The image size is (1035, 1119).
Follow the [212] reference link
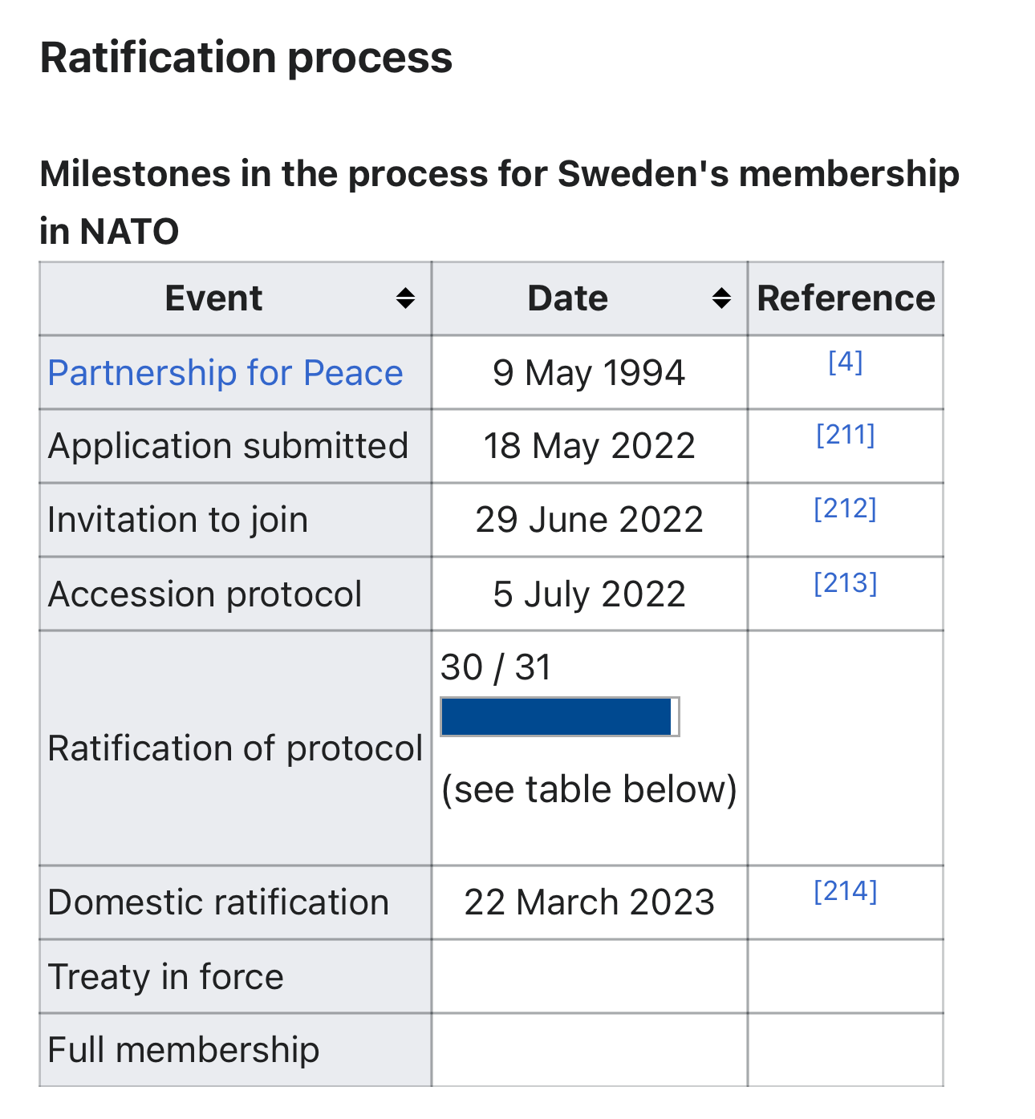pyautogui.click(x=845, y=509)
